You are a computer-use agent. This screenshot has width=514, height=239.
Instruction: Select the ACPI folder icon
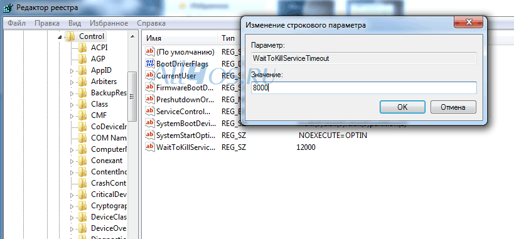(82, 48)
